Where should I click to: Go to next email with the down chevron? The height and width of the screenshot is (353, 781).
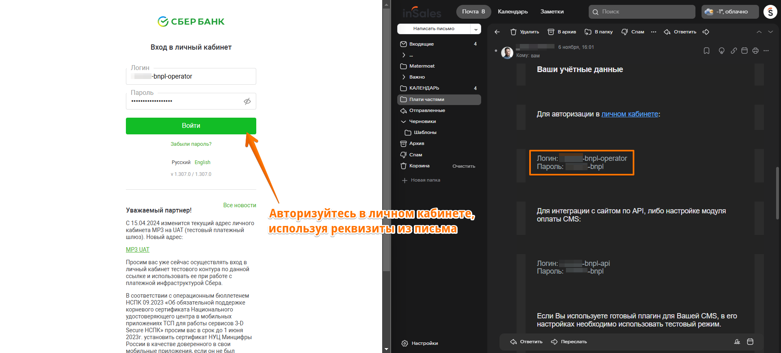770,32
